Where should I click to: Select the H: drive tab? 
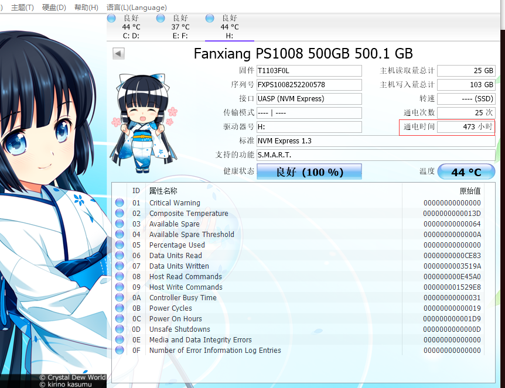[x=230, y=27]
